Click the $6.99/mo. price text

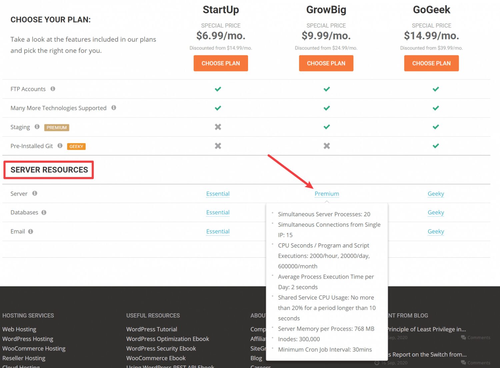[221, 35]
